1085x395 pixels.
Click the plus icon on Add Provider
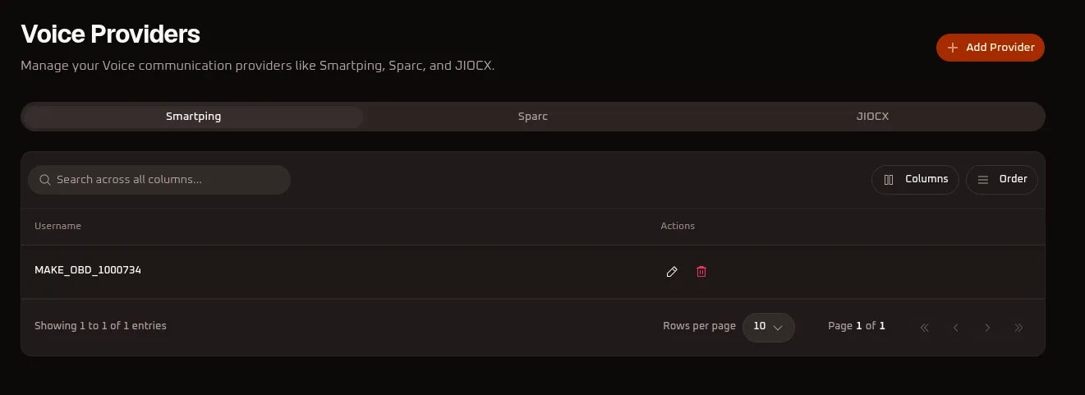pyautogui.click(x=953, y=48)
